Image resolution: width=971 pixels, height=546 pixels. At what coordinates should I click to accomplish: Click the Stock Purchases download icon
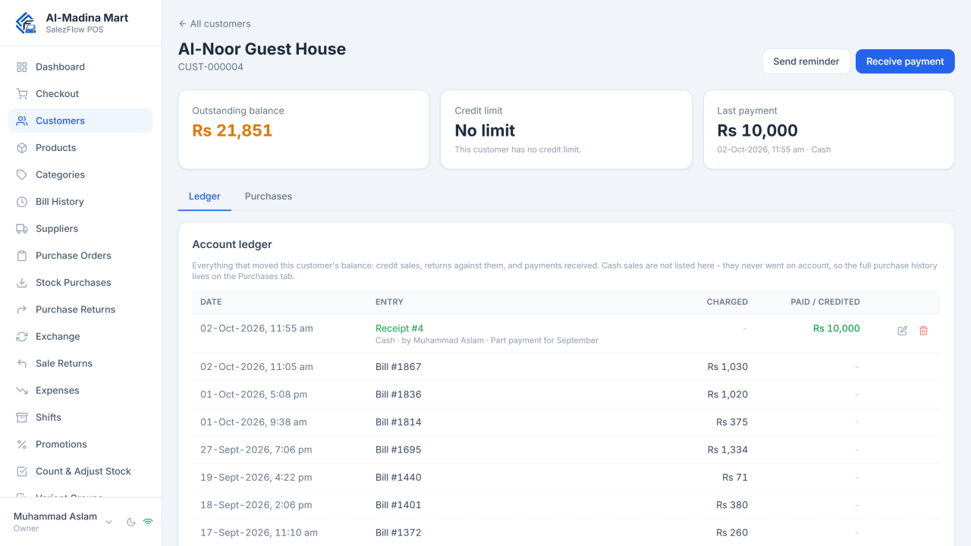click(x=22, y=282)
